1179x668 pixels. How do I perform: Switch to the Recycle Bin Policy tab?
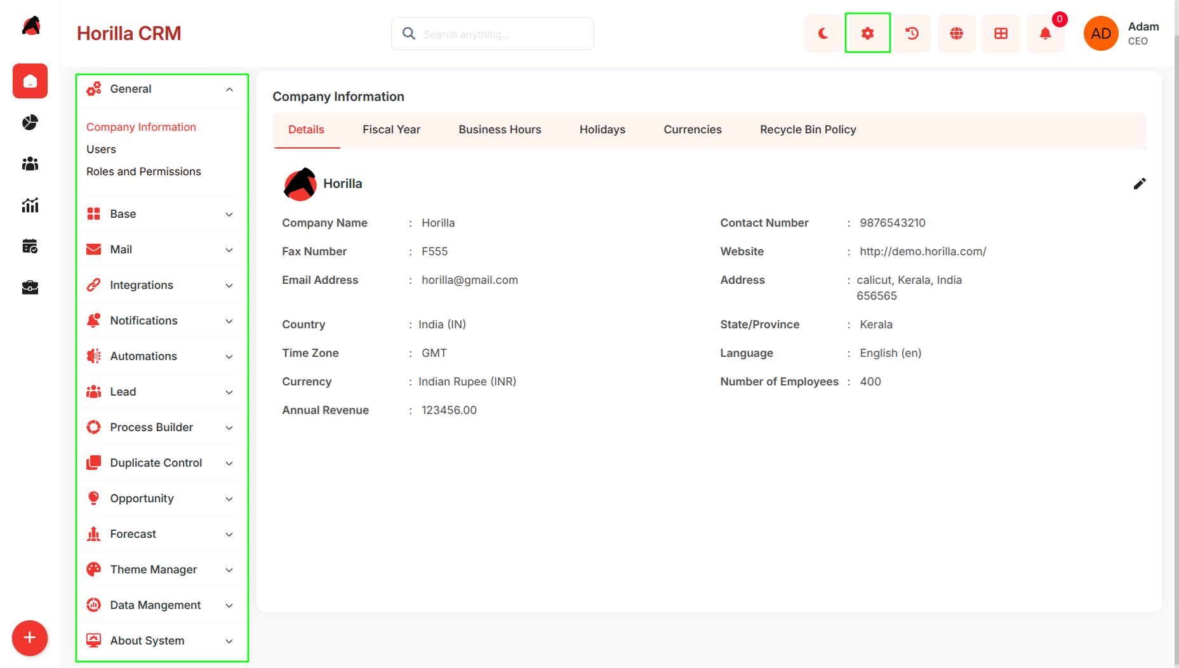click(808, 130)
